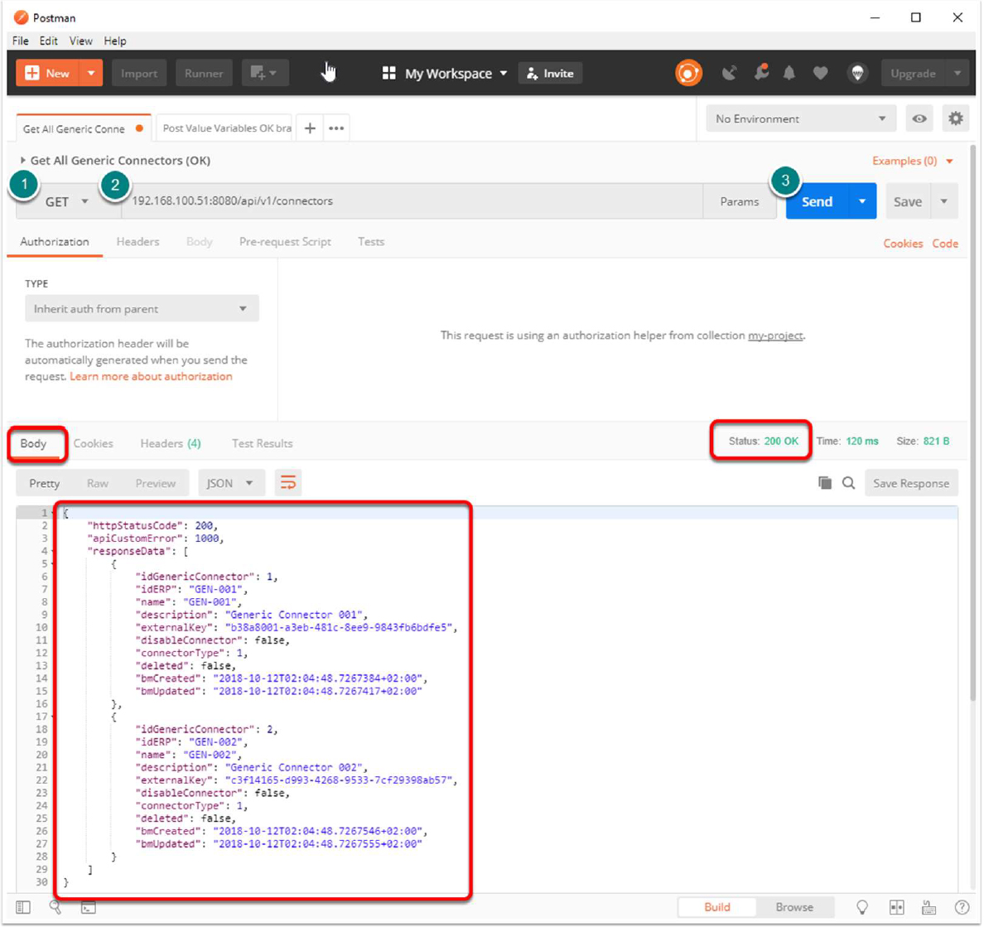
Task: Switch to Browse mode
Action: [x=793, y=907]
